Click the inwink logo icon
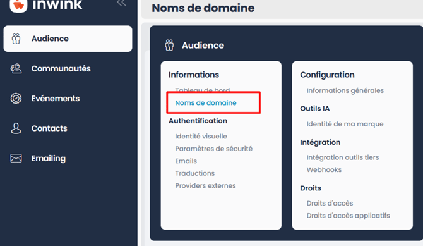Image resolution: width=423 pixels, height=246 pixels. 18,6
